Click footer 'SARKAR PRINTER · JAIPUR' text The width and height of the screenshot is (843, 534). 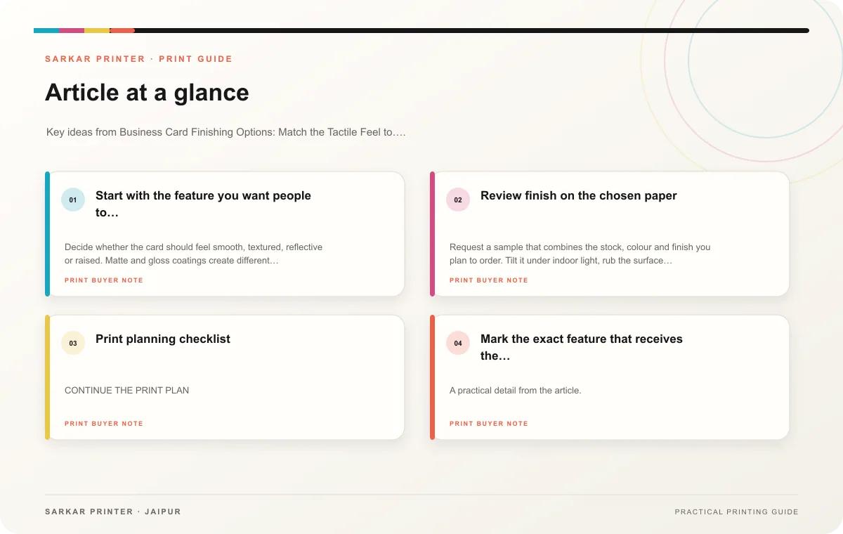pyautogui.click(x=113, y=512)
